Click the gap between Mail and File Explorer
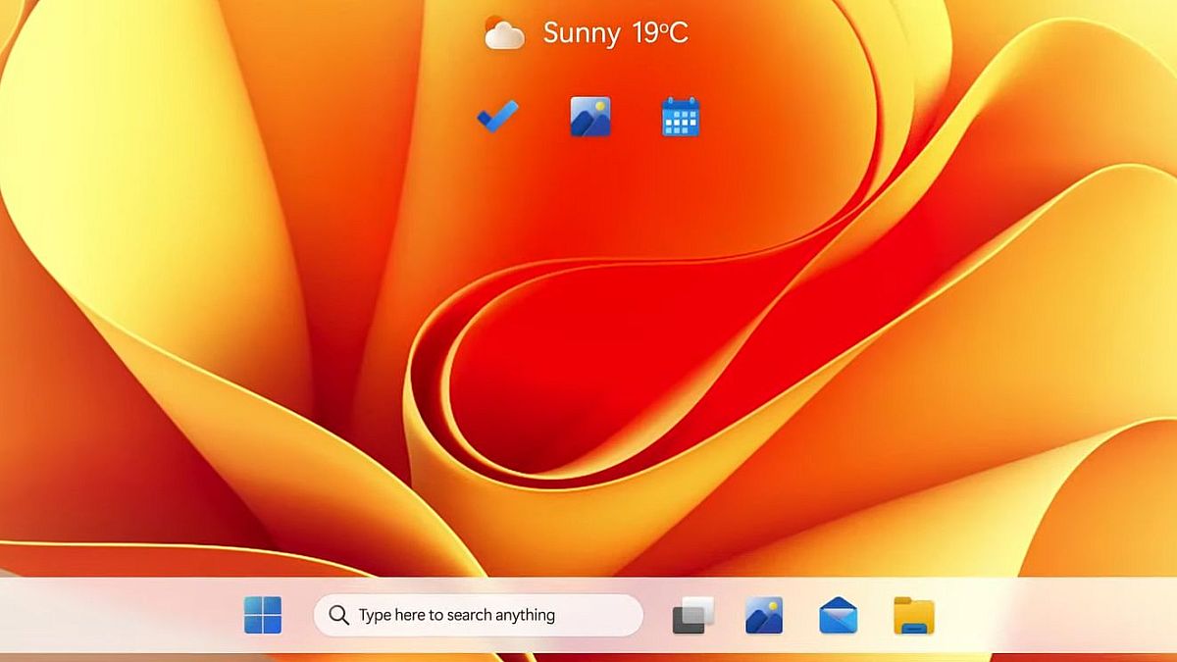Screen dimensions: 1177x662 click(876, 615)
